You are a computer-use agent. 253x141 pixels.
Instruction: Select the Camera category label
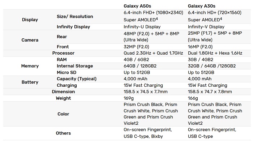click(x=30, y=40)
